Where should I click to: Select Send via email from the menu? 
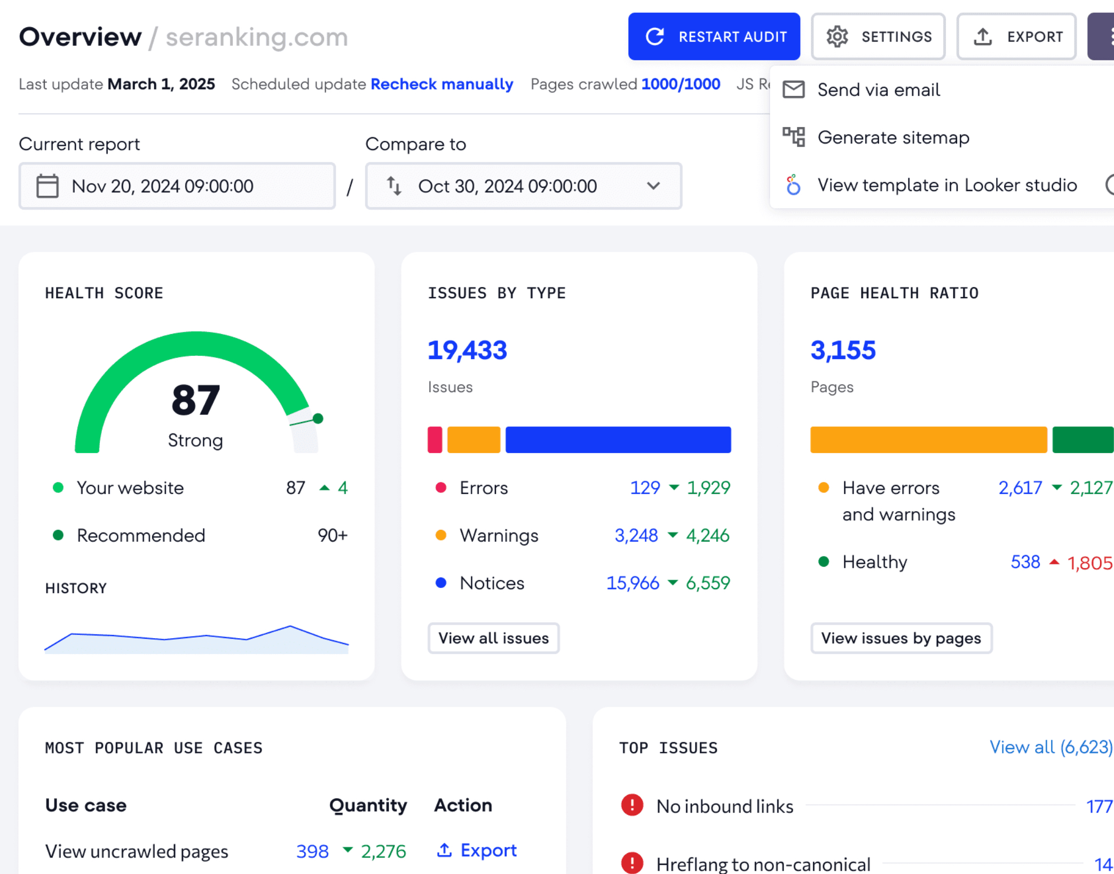(x=879, y=90)
